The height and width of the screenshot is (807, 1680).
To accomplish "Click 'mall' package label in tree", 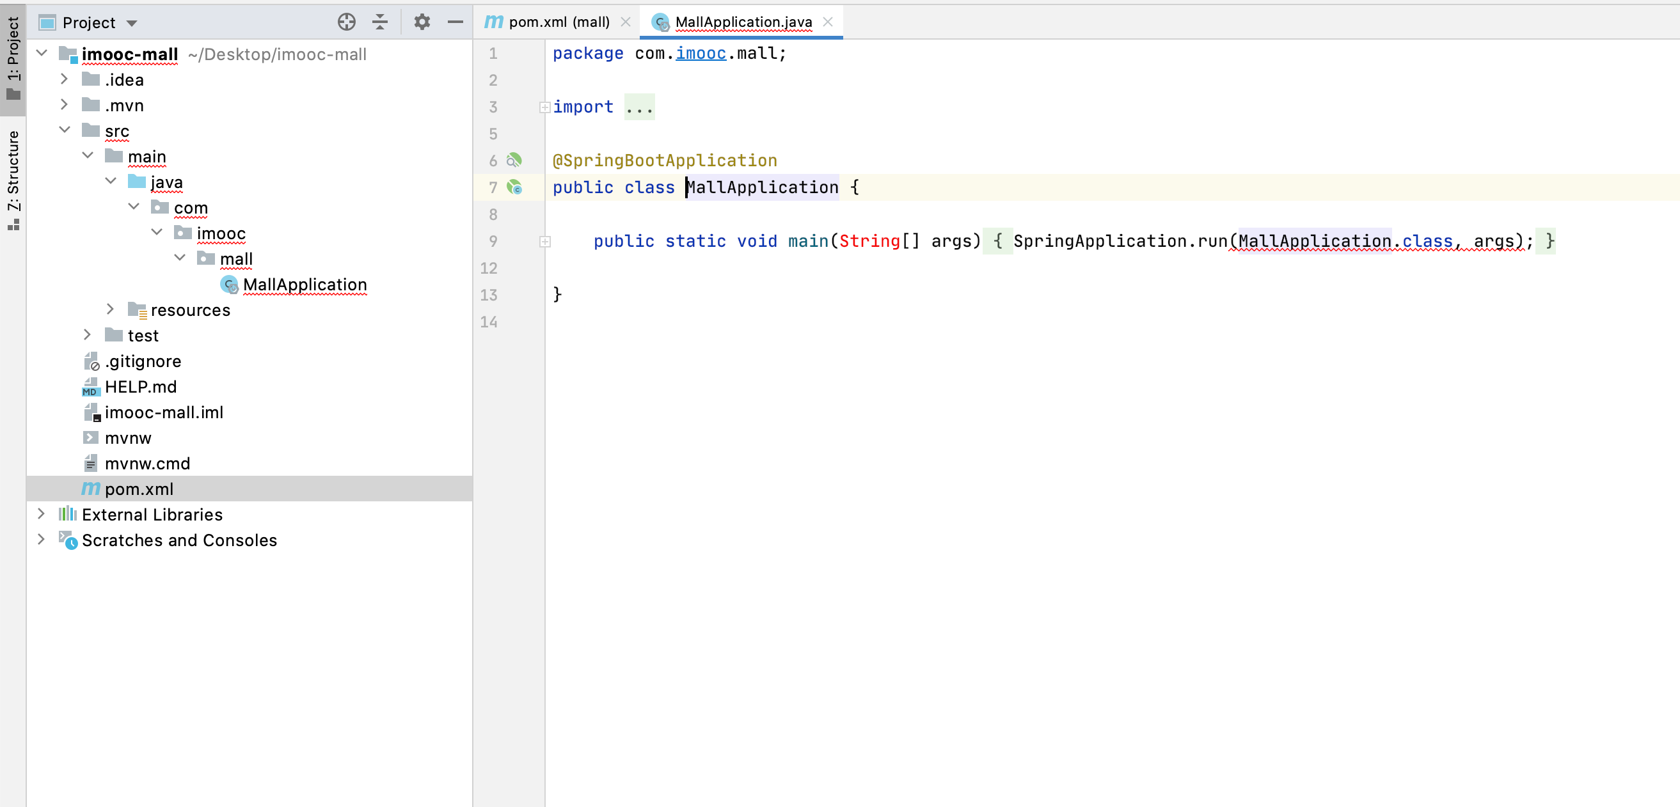I will 236,259.
